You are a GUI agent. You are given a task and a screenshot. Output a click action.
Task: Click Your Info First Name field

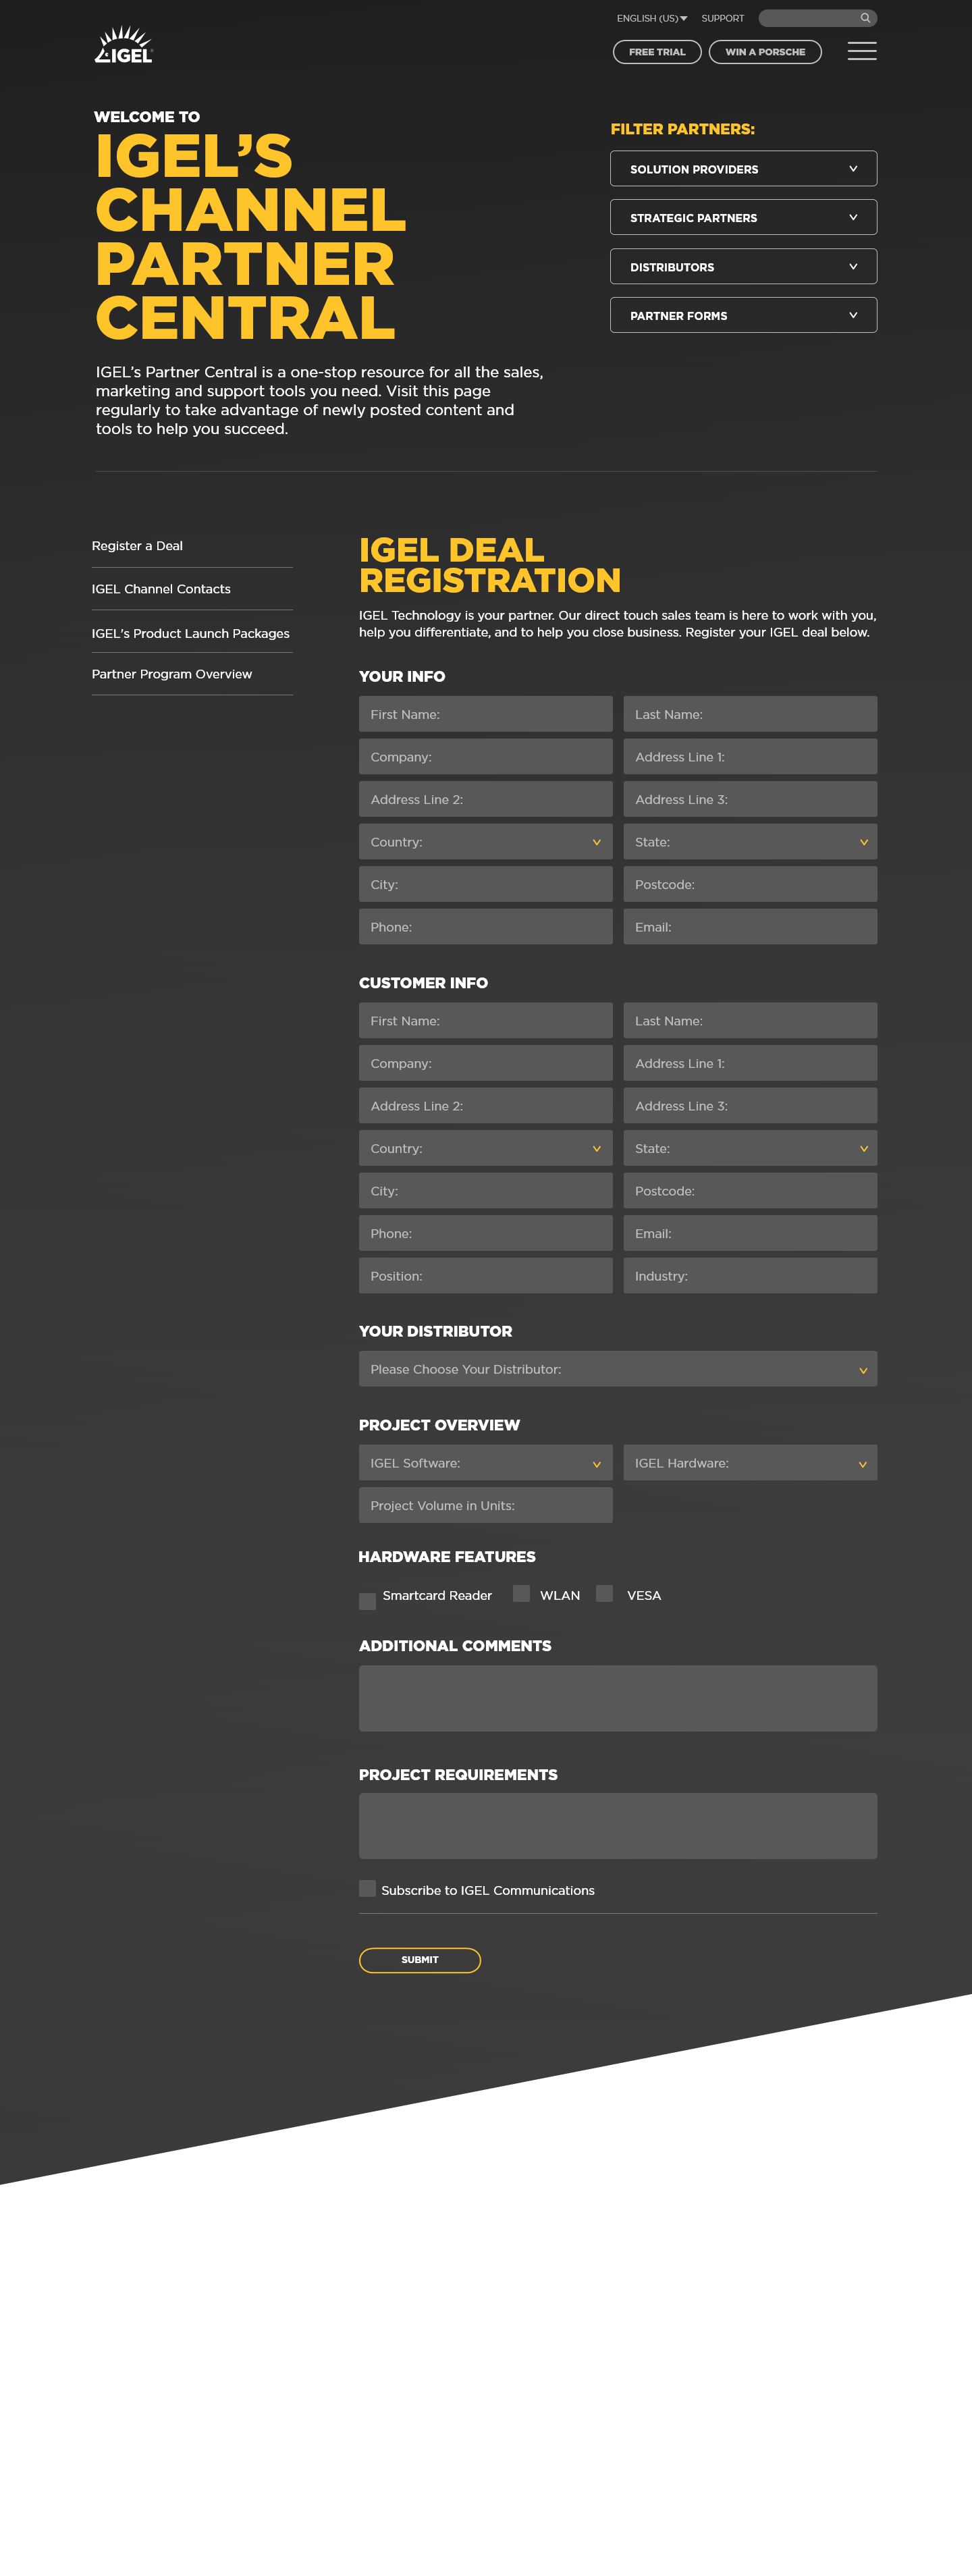[x=486, y=714]
